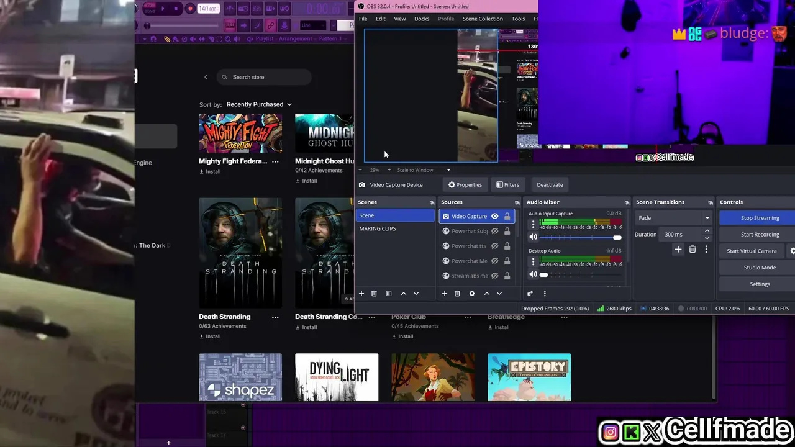
Task: Unlock the streamlabs source lock
Action: 507,276
